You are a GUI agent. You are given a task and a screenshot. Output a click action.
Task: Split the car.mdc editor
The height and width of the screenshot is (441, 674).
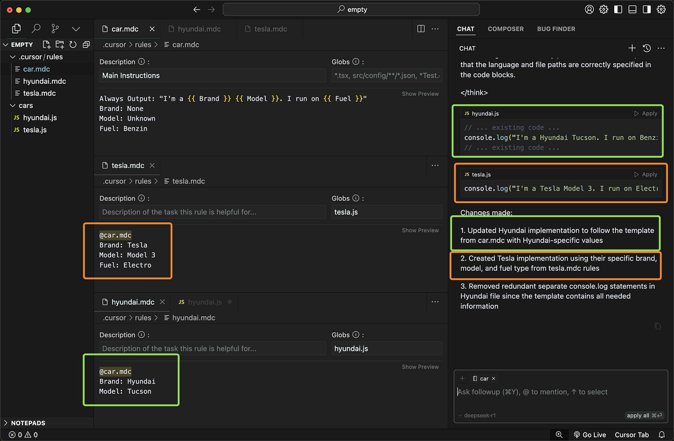click(x=421, y=29)
